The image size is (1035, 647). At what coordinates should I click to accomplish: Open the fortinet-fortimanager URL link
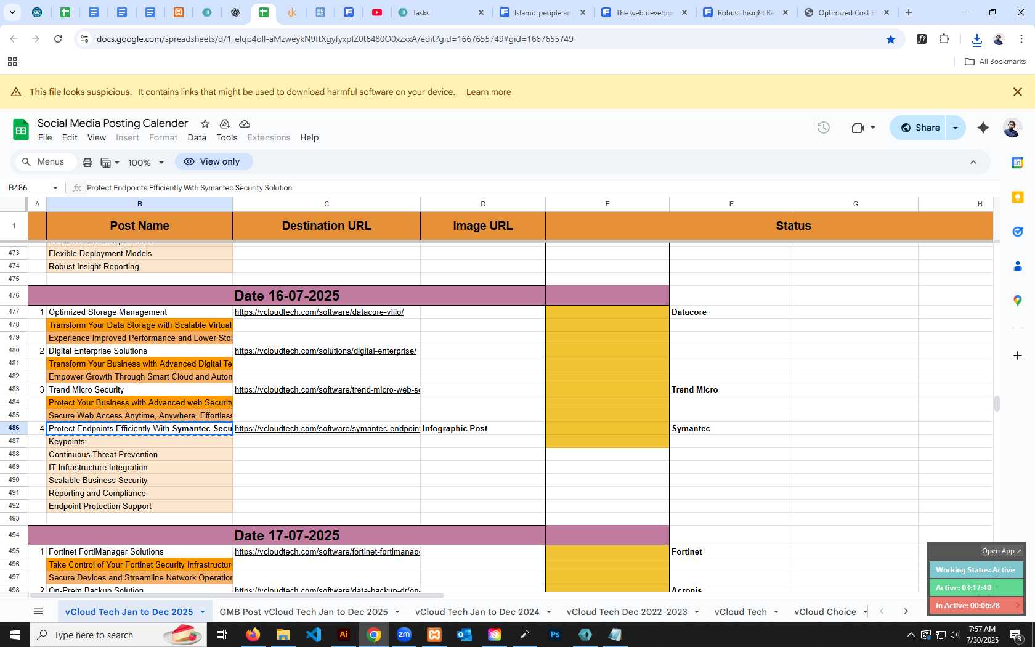click(327, 552)
